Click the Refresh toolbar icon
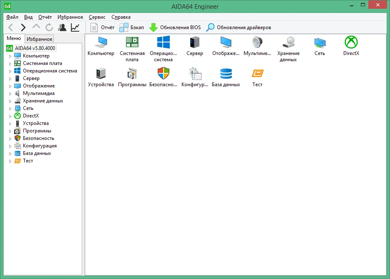390x279 pixels. [49, 27]
